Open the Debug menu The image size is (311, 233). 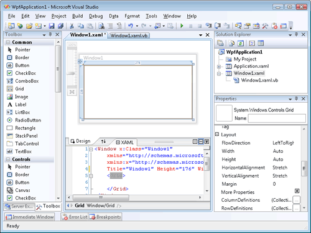[96, 16]
